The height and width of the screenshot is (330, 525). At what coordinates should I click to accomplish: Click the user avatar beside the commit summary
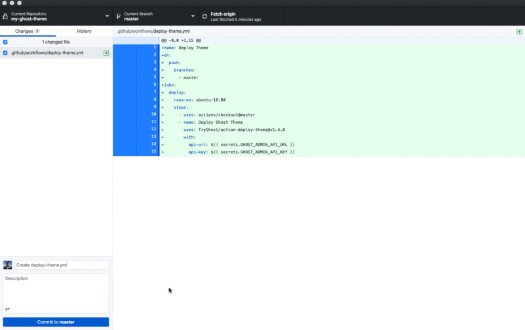[x=8, y=265]
